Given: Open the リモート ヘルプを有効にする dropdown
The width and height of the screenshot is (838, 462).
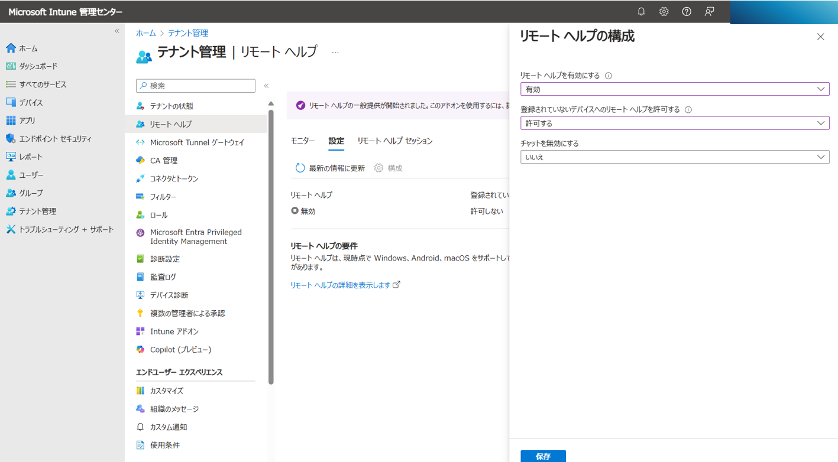Looking at the screenshot, I should tap(675, 89).
